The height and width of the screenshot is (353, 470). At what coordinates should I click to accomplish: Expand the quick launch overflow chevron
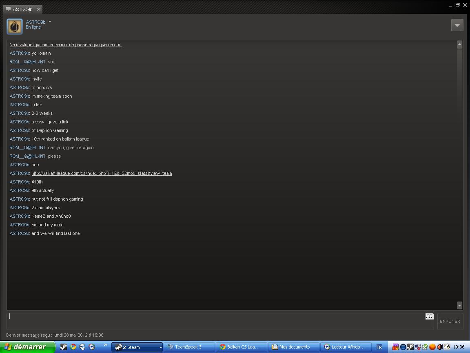(105, 345)
